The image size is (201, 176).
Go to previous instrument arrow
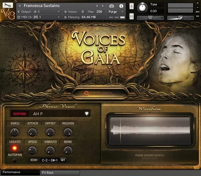[x=97, y=6]
